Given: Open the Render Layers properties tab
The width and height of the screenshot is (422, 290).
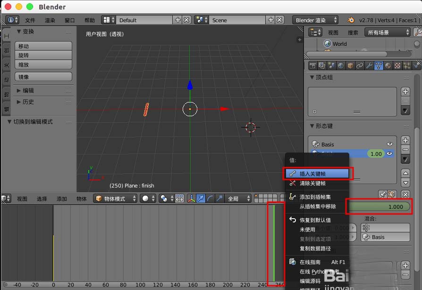Looking at the screenshot, I should (322, 66).
